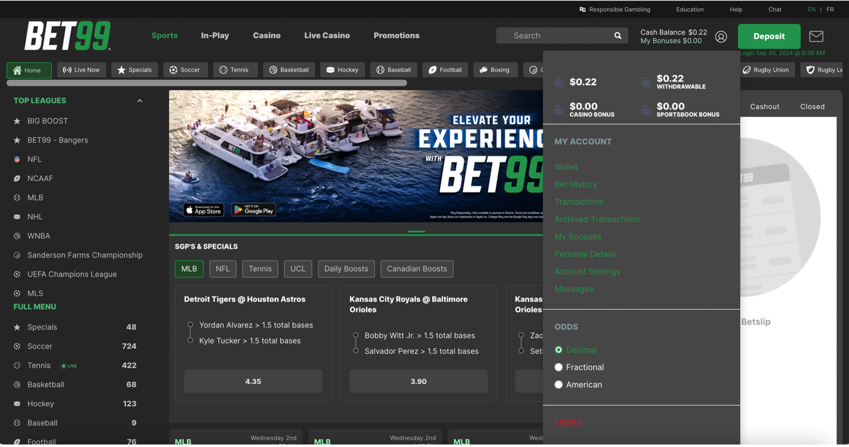The height and width of the screenshot is (447, 849).
Task: Select the Soccer ball icon in sports bar
Action: [x=174, y=70]
